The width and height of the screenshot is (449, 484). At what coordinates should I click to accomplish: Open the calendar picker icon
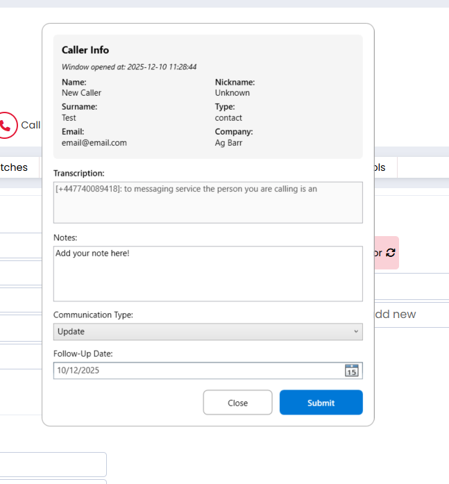[x=352, y=371]
